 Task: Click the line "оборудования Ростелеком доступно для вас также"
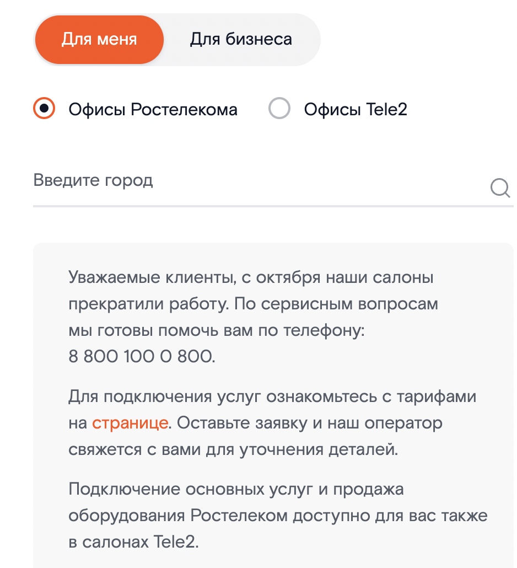click(278, 516)
